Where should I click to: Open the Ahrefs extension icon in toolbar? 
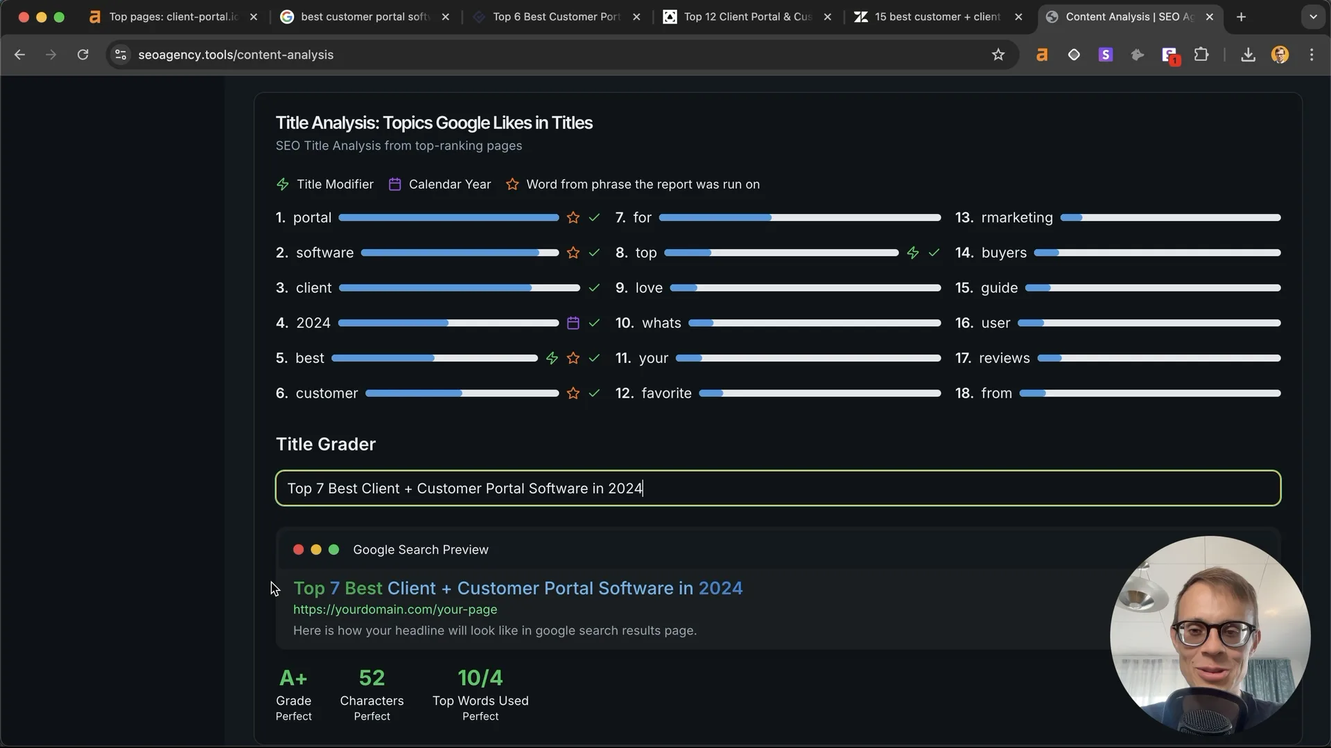[1042, 55]
